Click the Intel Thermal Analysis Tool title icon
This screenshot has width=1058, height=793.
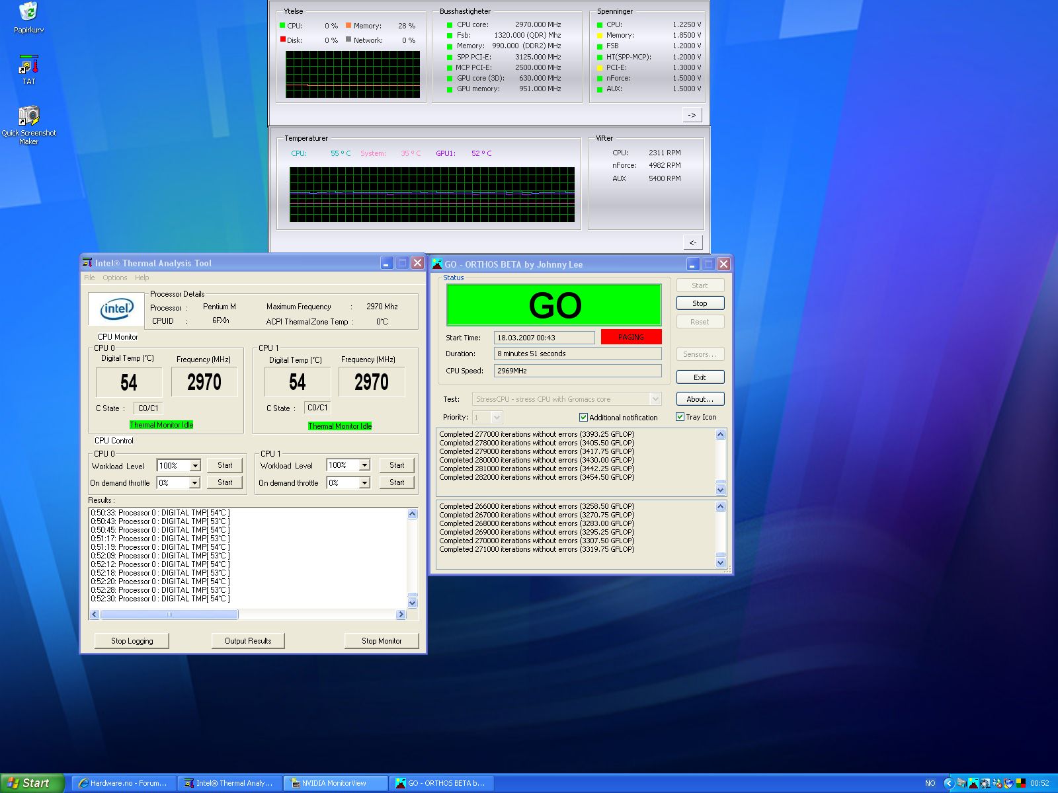pyautogui.click(x=87, y=263)
